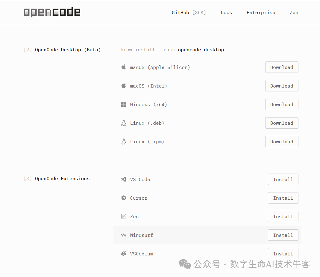Open the Enterprise nav link
Image resolution: width=320 pixels, height=277 pixels.
pyautogui.click(x=261, y=13)
